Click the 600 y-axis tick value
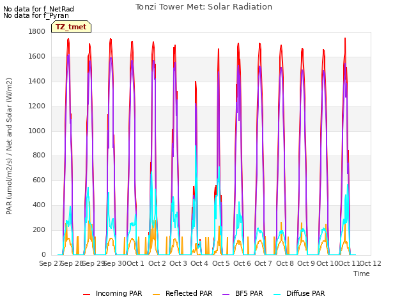Viewport: 409px width, 306px height. point(39,180)
